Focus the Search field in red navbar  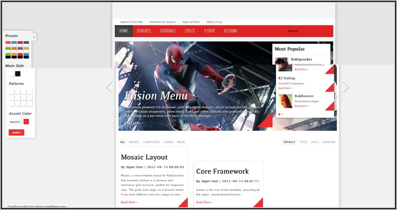click(308, 31)
